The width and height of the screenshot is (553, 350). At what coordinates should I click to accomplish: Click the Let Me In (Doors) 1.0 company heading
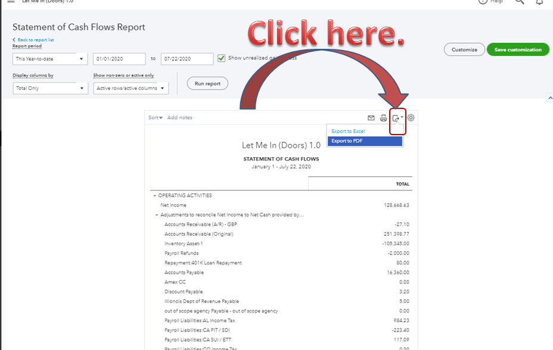(x=281, y=145)
